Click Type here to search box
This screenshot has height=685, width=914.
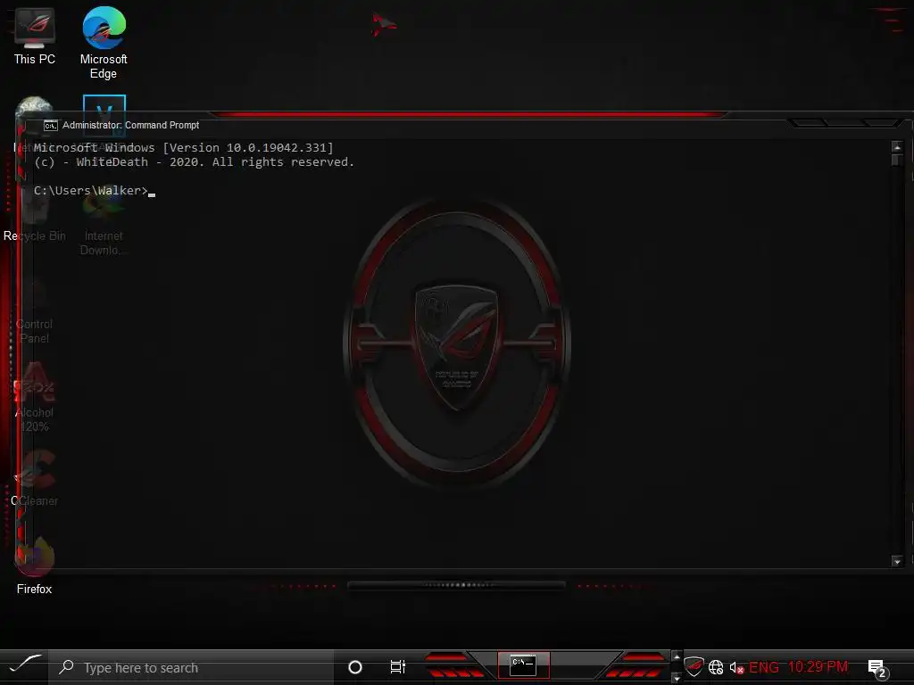pyautogui.click(x=191, y=667)
